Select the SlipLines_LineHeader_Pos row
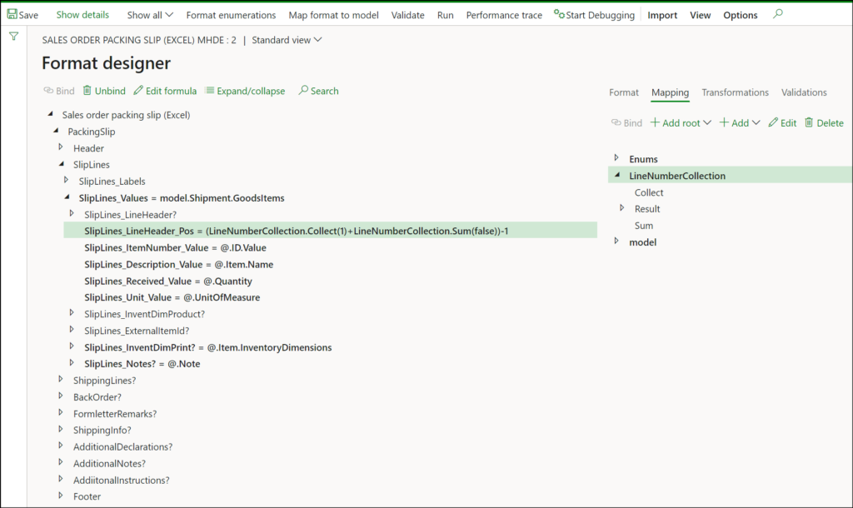Image resolution: width=853 pixels, height=508 pixels. [x=330, y=231]
